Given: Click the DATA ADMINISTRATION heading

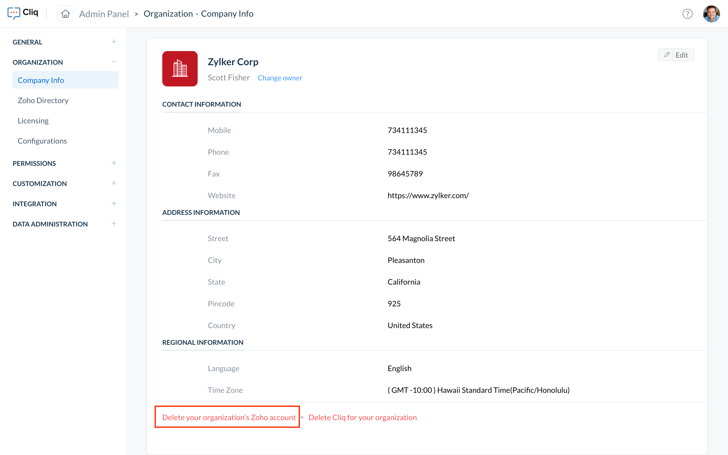Looking at the screenshot, I should click(50, 224).
